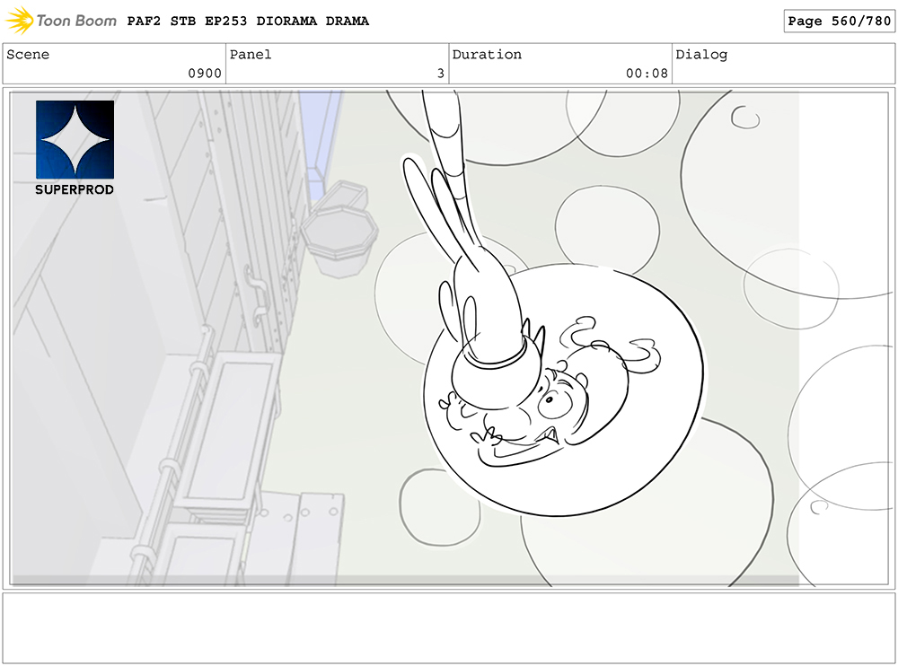898x666 pixels.
Task: Click the 'Scene' header label
Action: click(x=28, y=55)
